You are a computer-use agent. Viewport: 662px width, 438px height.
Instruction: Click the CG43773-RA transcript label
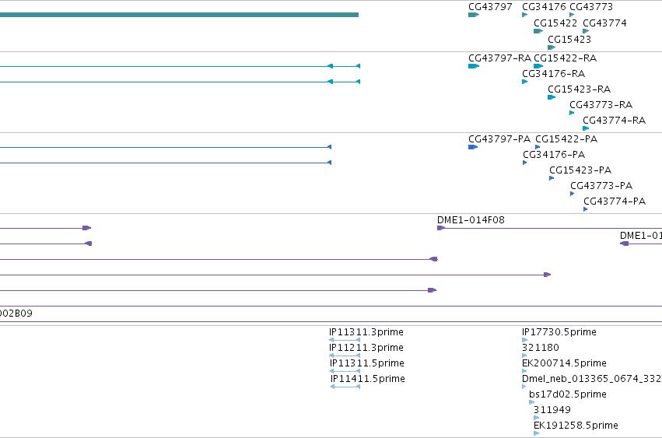point(601,105)
